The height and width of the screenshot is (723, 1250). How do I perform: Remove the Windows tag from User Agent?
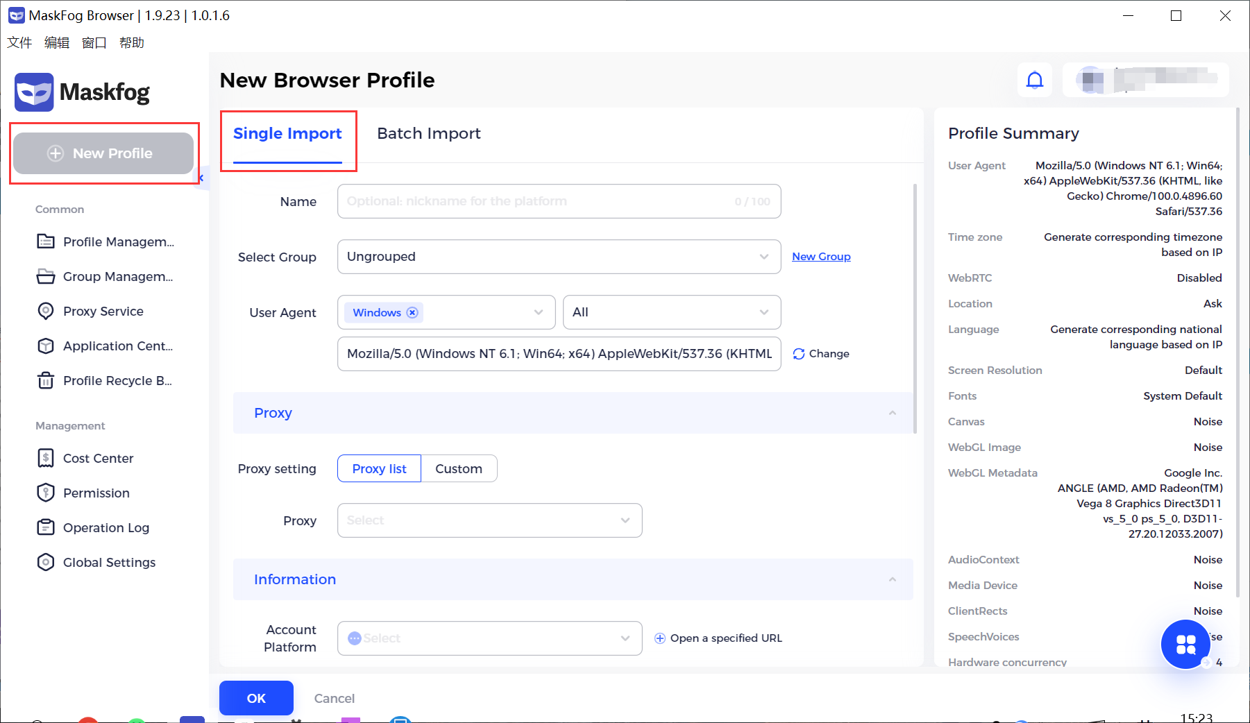pyautogui.click(x=412, y=312)
